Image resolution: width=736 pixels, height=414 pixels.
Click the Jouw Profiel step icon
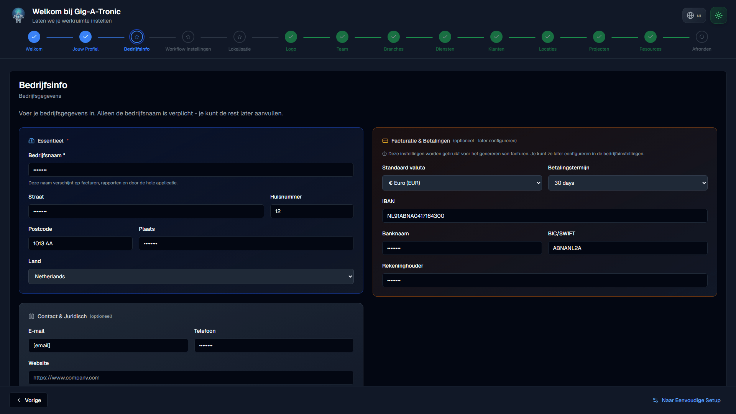(85, 37)
